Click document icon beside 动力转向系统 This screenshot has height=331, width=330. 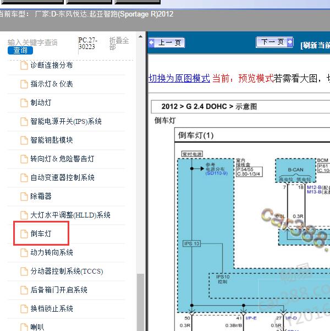pos(24,252)
